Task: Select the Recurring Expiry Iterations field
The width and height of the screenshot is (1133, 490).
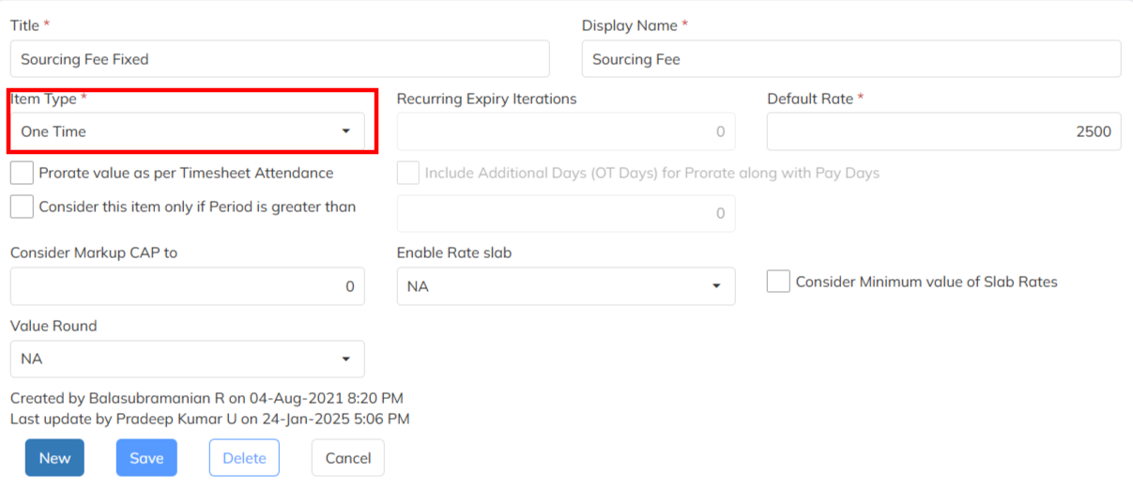Action: click(565, 131)
